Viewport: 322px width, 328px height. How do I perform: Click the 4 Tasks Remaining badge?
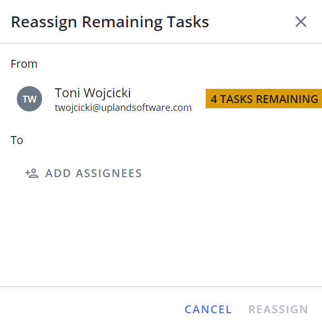click(264, 98)
